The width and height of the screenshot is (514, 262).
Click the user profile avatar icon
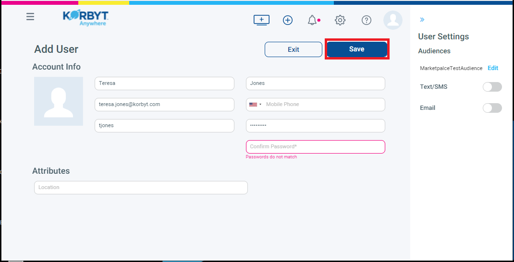393,20
